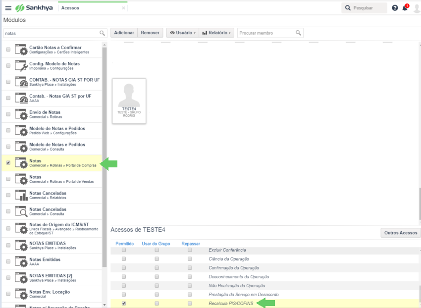Click the module list scroll-down arrow
The image size is (421, 308).
coord(105,305)
